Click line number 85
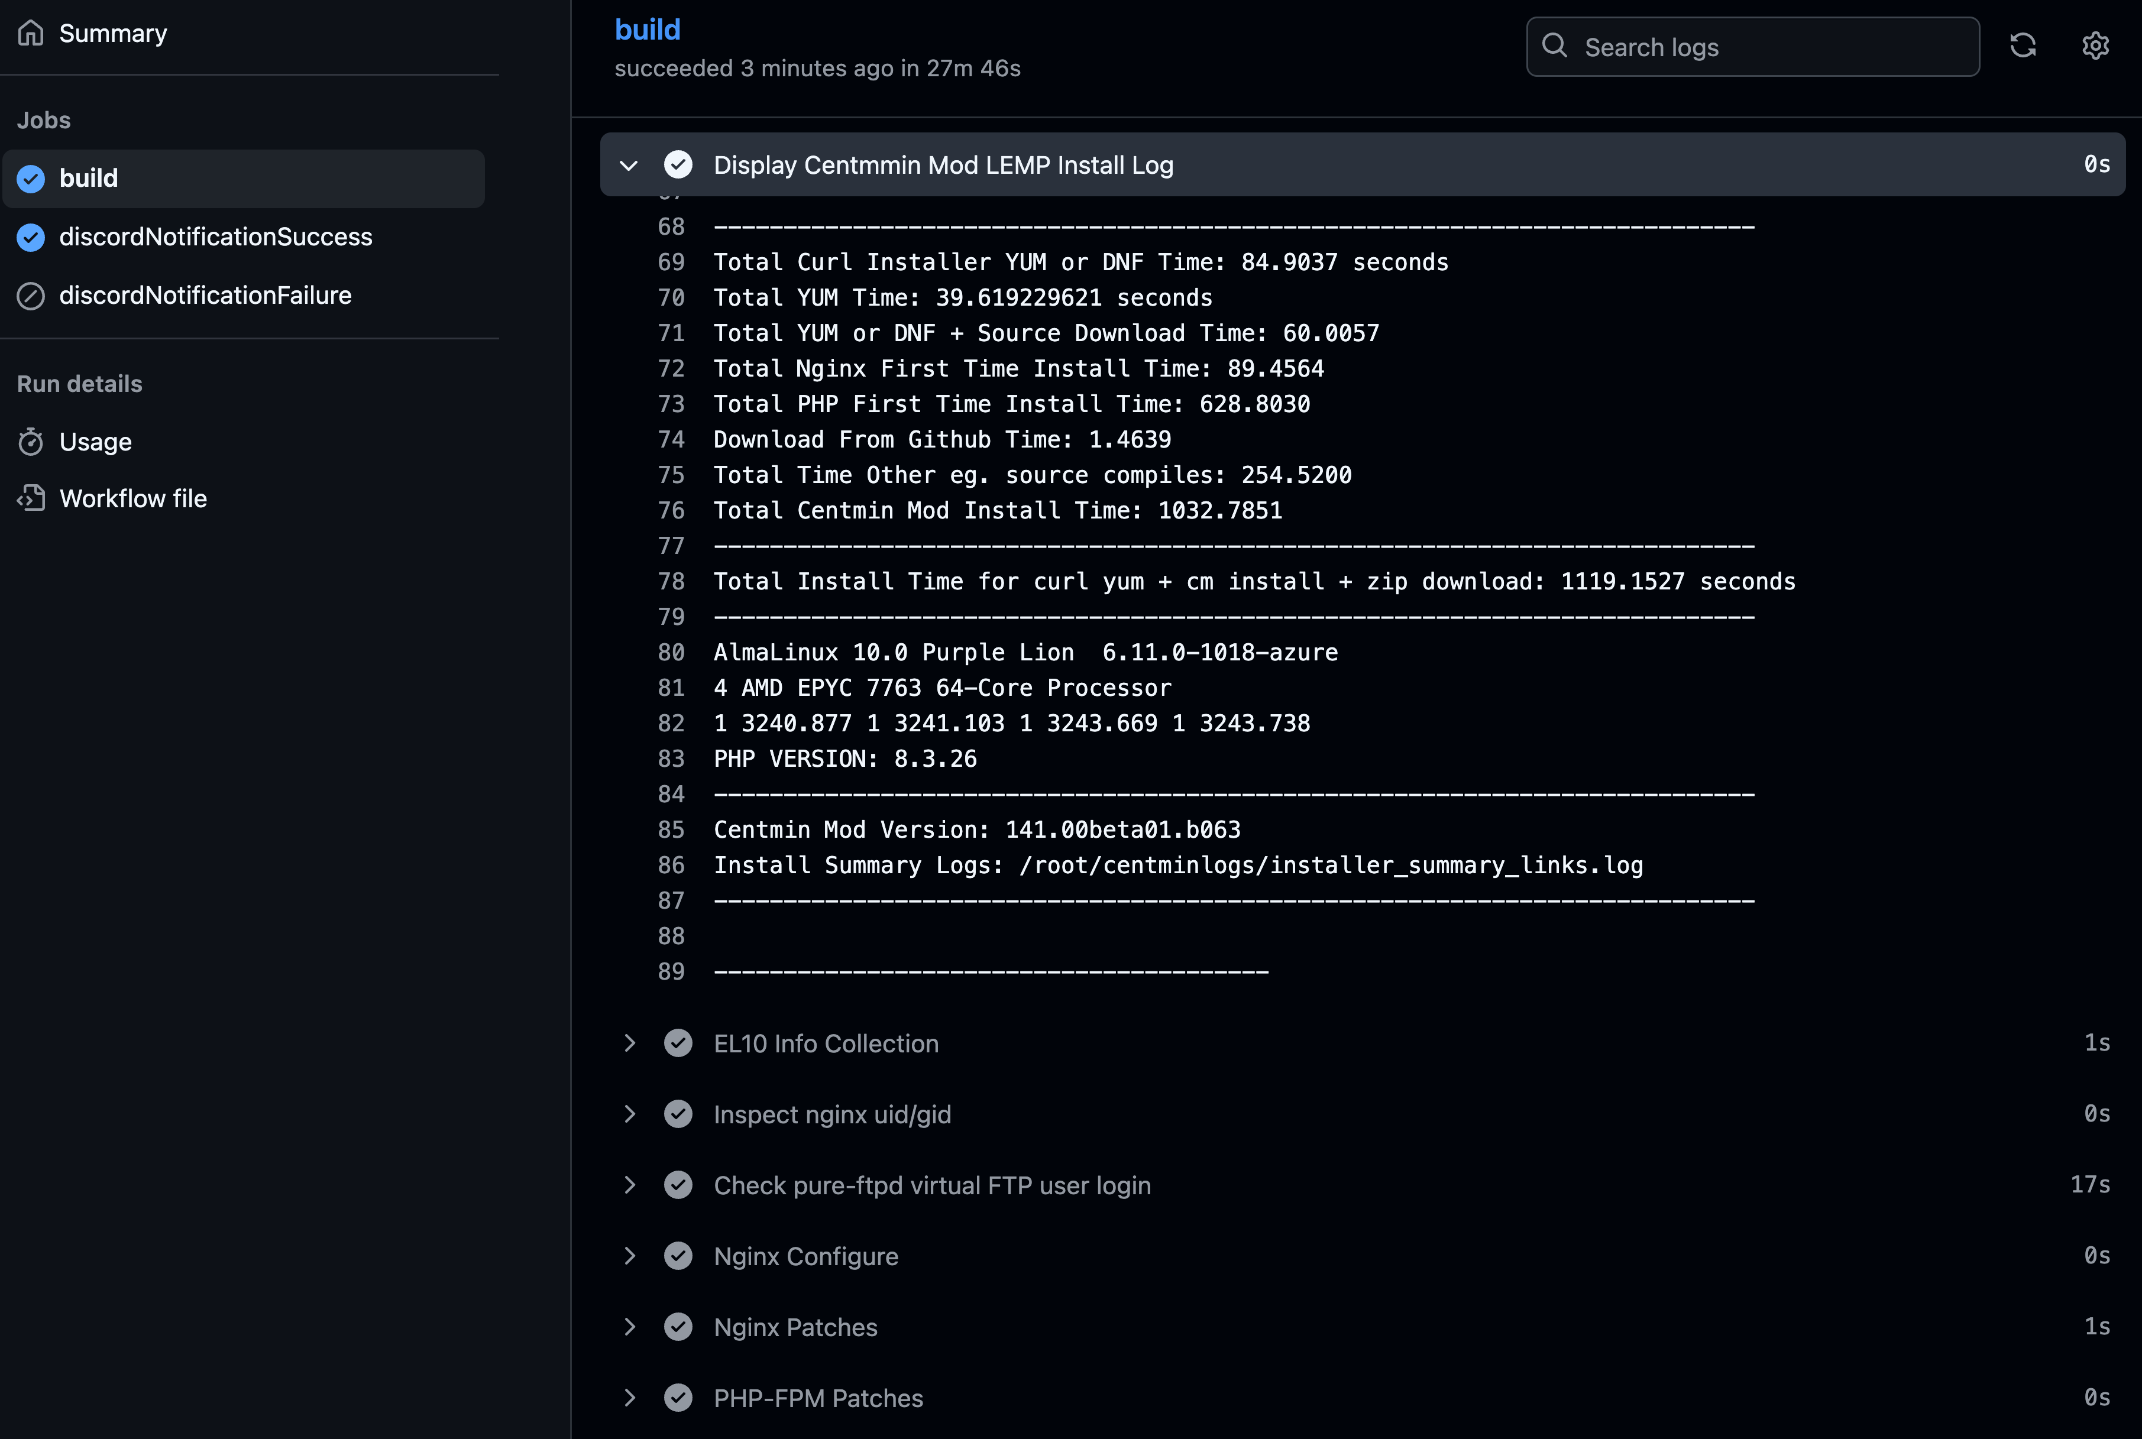This screenshot has height=1439, width=2142. click(671, 829)
